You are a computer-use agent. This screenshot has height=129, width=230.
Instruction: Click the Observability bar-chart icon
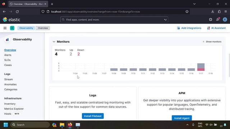point(7,39)
